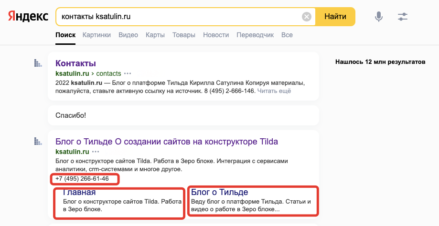Screen dimensions: 439x226
Task: Switch to the Картинки tab
Action: (96, 35)
